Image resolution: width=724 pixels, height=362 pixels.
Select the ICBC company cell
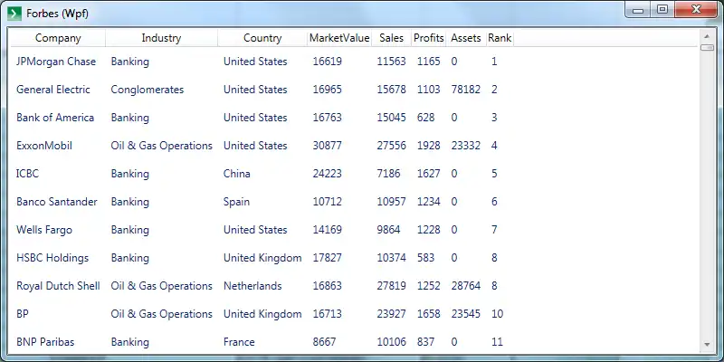tap(27, 174)
